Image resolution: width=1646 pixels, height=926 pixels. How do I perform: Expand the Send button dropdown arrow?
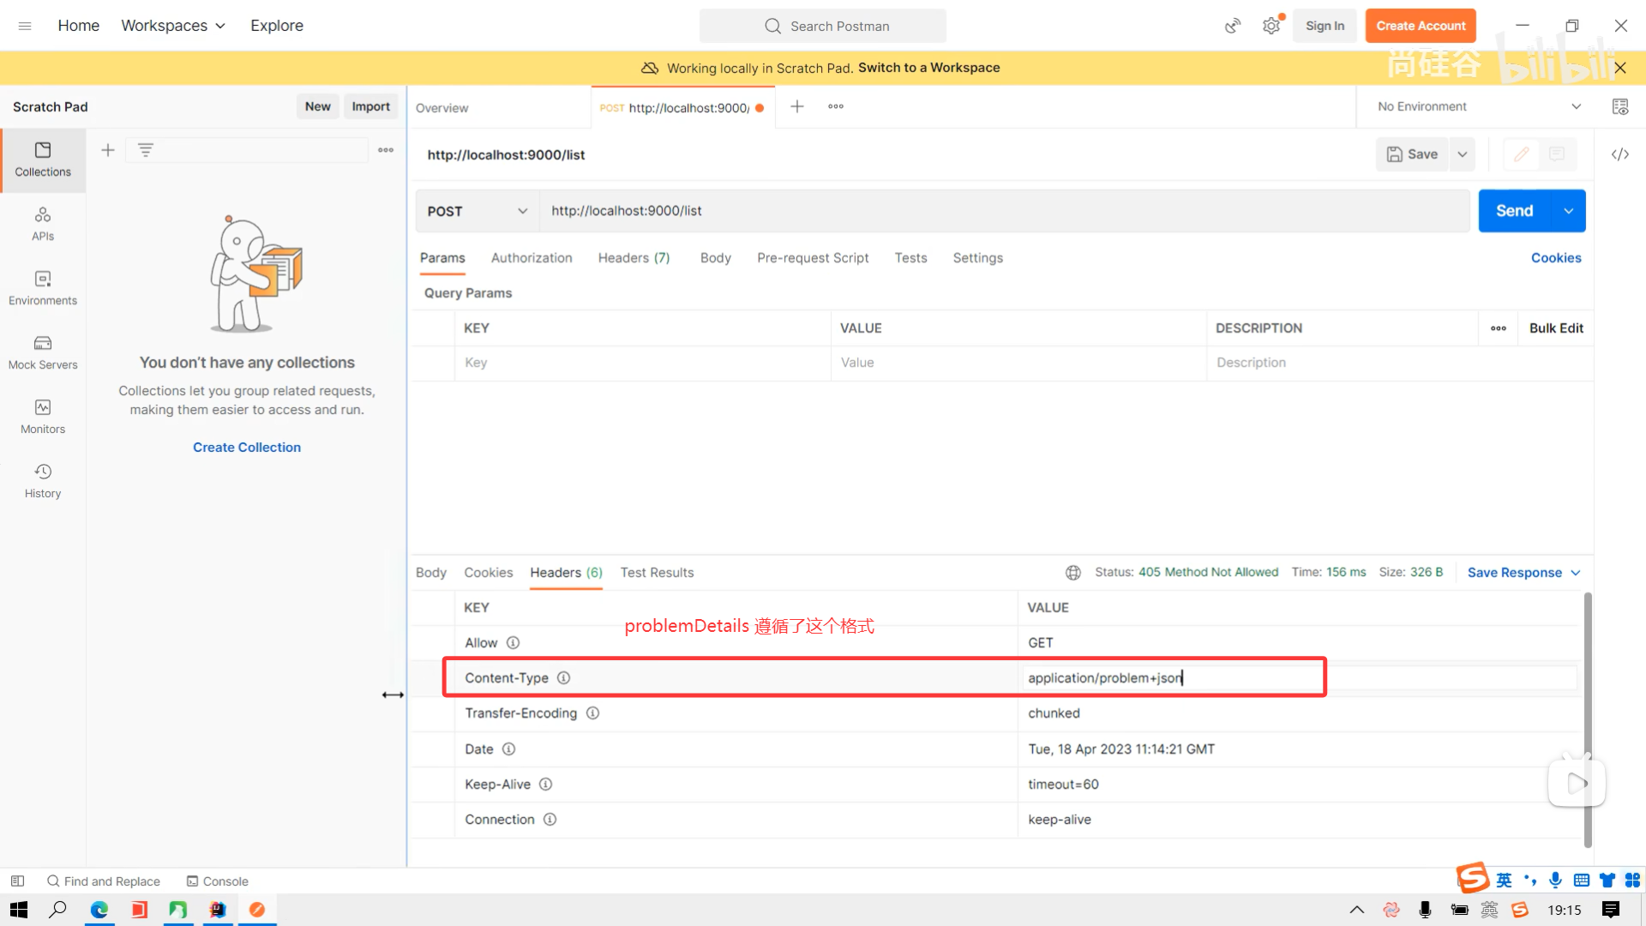[1568, 211]
